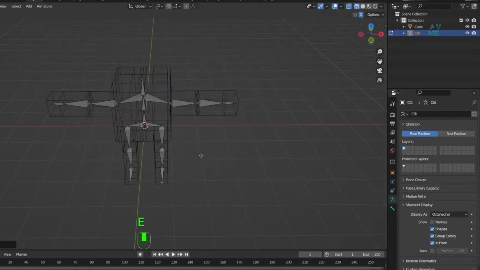
Task: Select solid viewport shading
Action: click(363, 6)
